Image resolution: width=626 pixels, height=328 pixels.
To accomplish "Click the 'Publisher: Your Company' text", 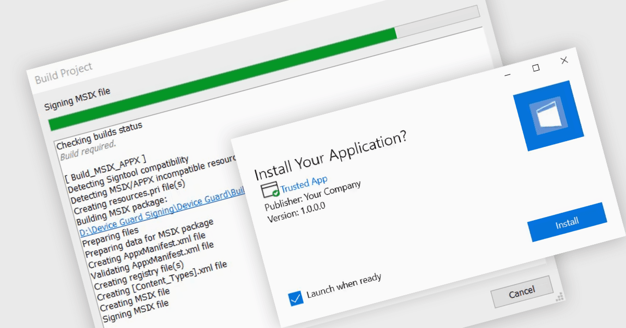I will (x=313, y=196).
